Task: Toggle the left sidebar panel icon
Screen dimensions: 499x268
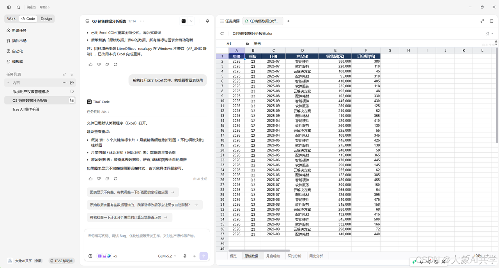Action: pyautogui.click(x=9, y=7)
